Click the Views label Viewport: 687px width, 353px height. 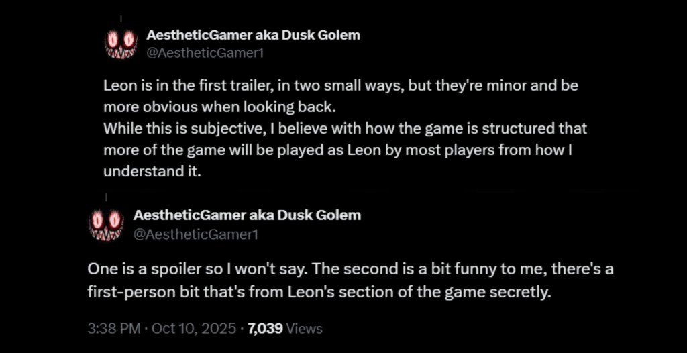coord(305,329)
